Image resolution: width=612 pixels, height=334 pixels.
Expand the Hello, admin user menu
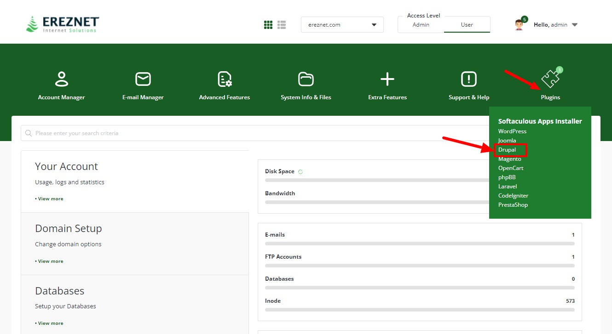(555, 25)
